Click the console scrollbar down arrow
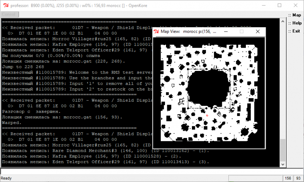Screen dimensions: 304x182 283,165
